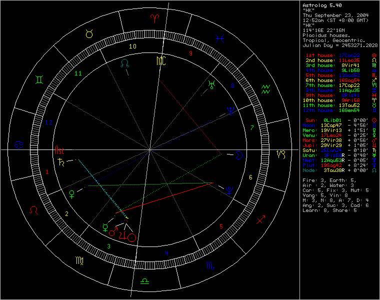Select the teal North Node symbol

point(125,63)
